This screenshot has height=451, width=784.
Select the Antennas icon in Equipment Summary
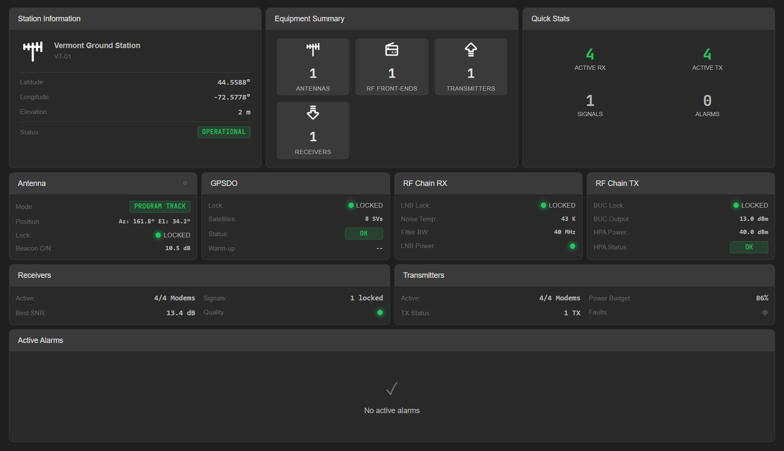[313, 49]
